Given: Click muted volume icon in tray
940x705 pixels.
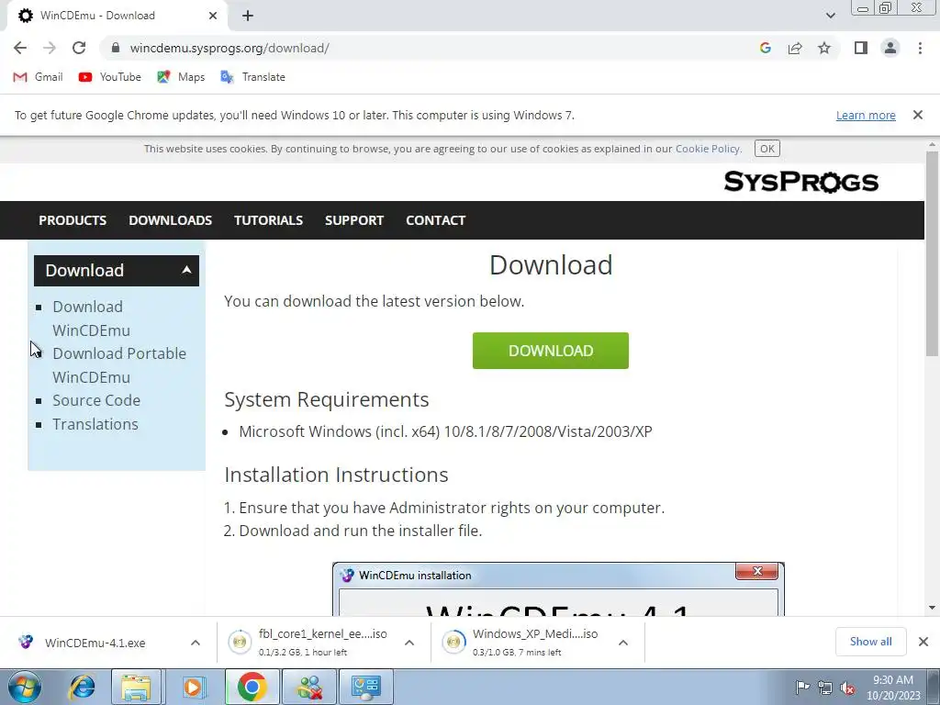Looking at the screenshot, I should click(x=847, y=688).
